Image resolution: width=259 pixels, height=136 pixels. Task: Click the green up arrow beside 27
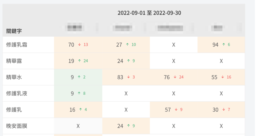[127, 45]
